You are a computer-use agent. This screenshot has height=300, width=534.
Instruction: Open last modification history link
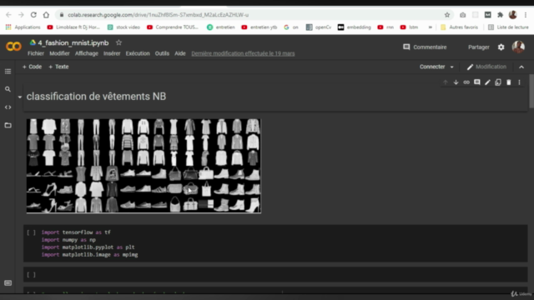click(x=243, y=53)
